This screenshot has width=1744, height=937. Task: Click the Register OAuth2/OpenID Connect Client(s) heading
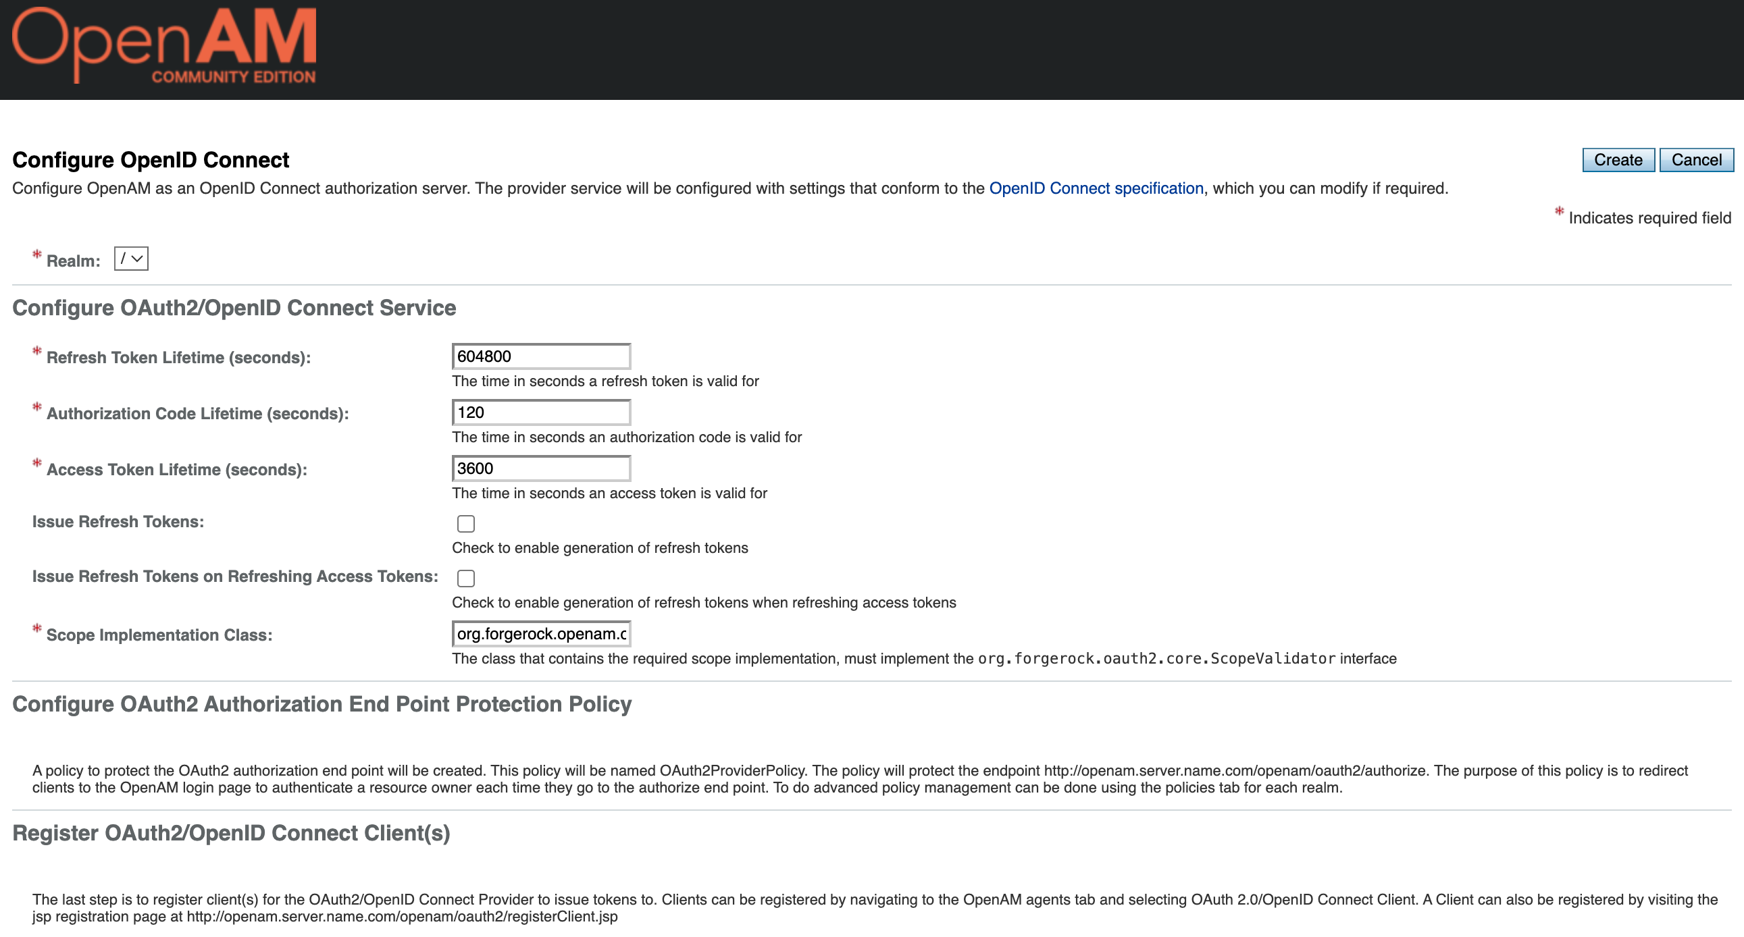click(x=231, y=833)
